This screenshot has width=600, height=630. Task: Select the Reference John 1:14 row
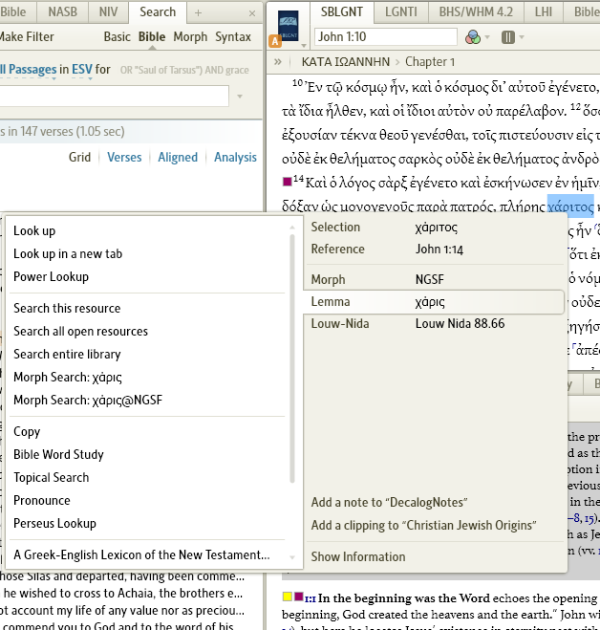(436, 250)
